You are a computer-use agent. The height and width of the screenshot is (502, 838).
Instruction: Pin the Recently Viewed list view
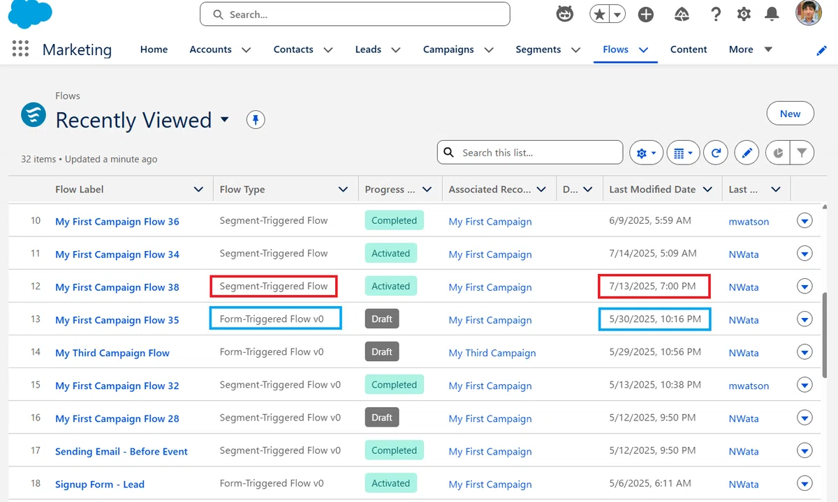pyautogui.click(x=256, y=120)
